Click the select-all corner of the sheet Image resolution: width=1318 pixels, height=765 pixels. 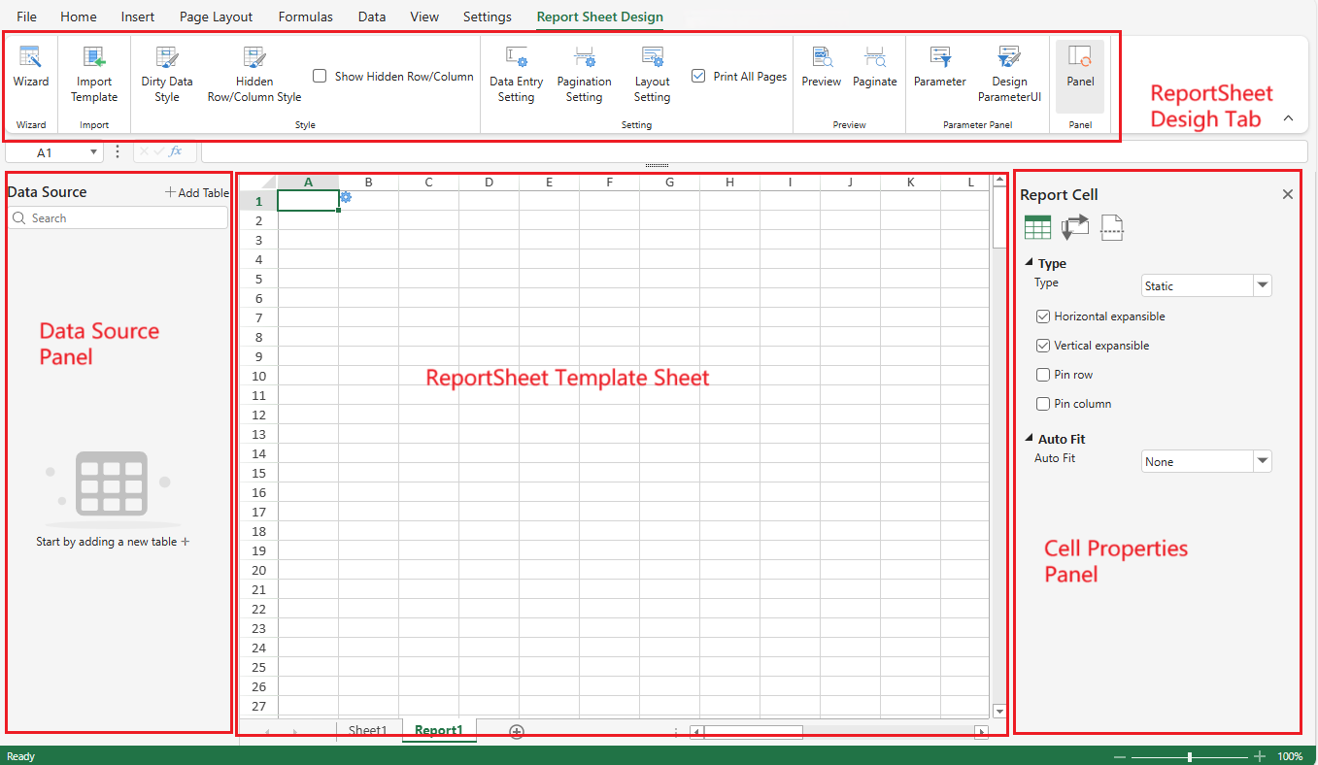[x=257, y=182]
